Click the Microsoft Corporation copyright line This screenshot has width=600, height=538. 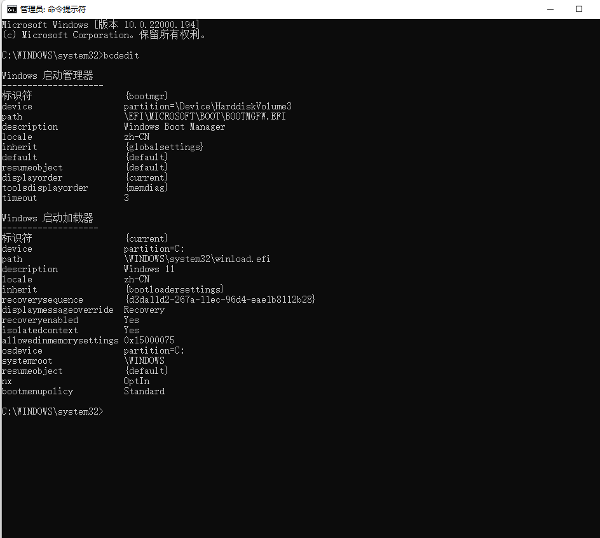click(x=104, y=35)
